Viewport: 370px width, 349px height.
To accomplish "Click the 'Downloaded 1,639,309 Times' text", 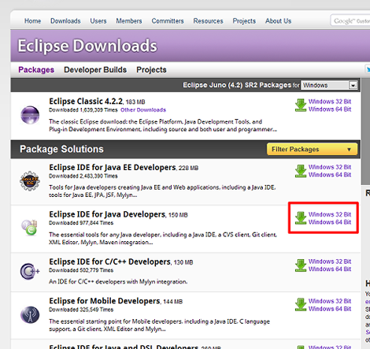I will (83, 110).
